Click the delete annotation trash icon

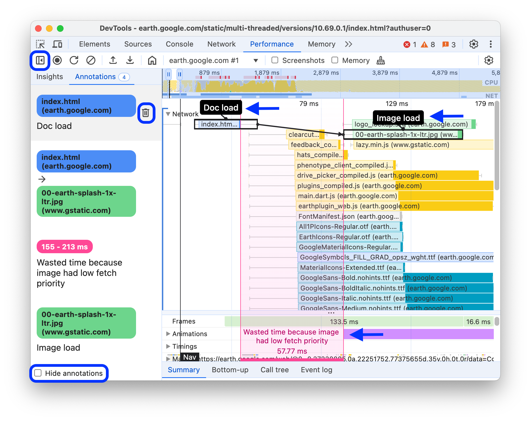point(145,113)
